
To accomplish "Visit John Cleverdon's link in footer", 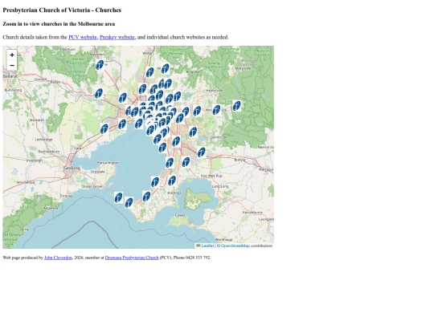I will coord(58,258).
